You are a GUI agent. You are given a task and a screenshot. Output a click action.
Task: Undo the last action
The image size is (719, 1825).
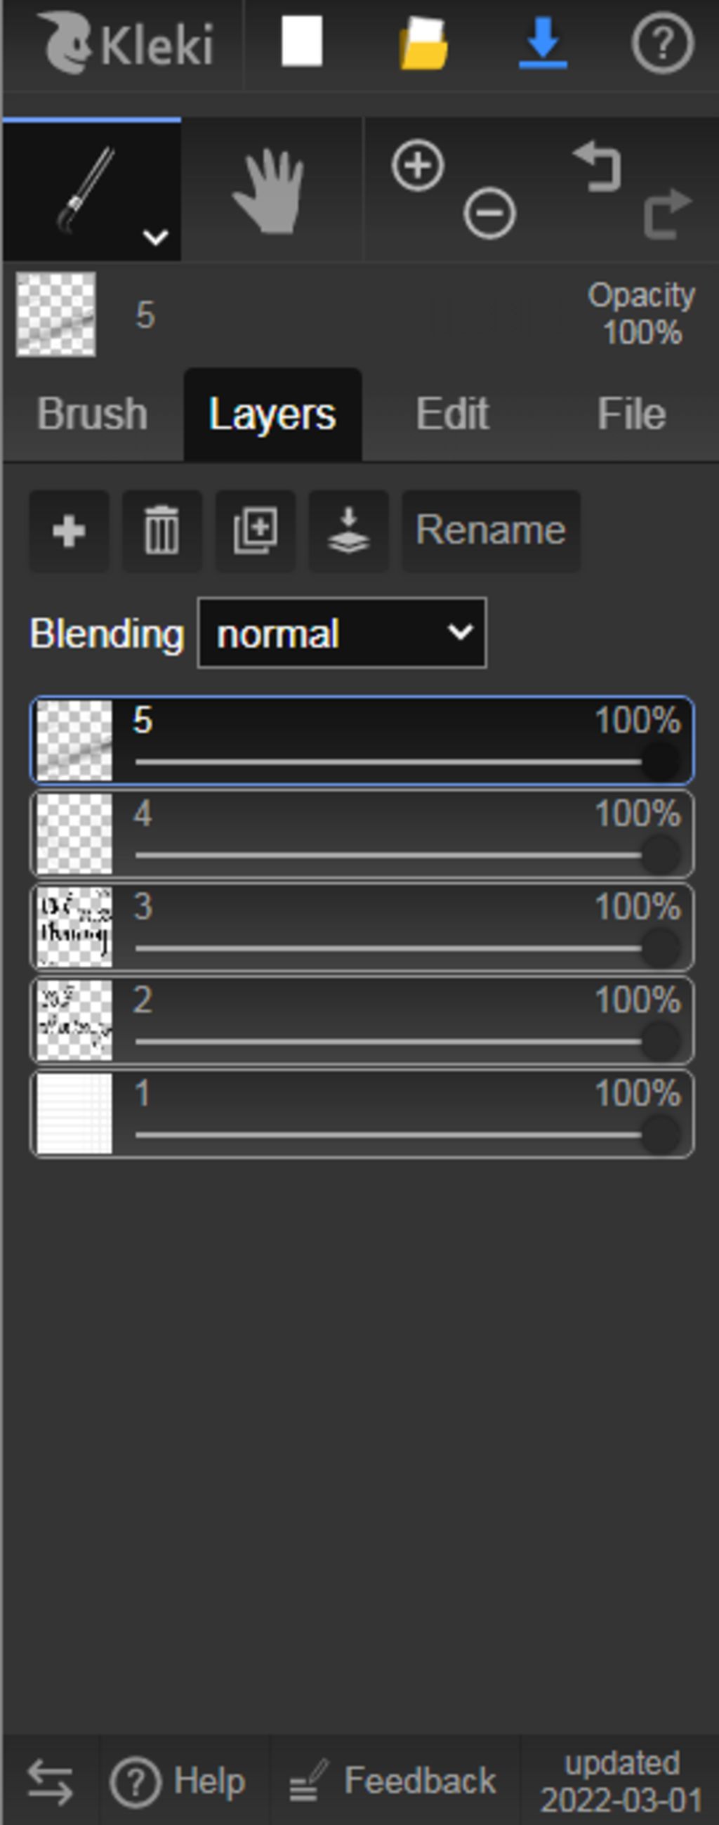tap(597, 167)
